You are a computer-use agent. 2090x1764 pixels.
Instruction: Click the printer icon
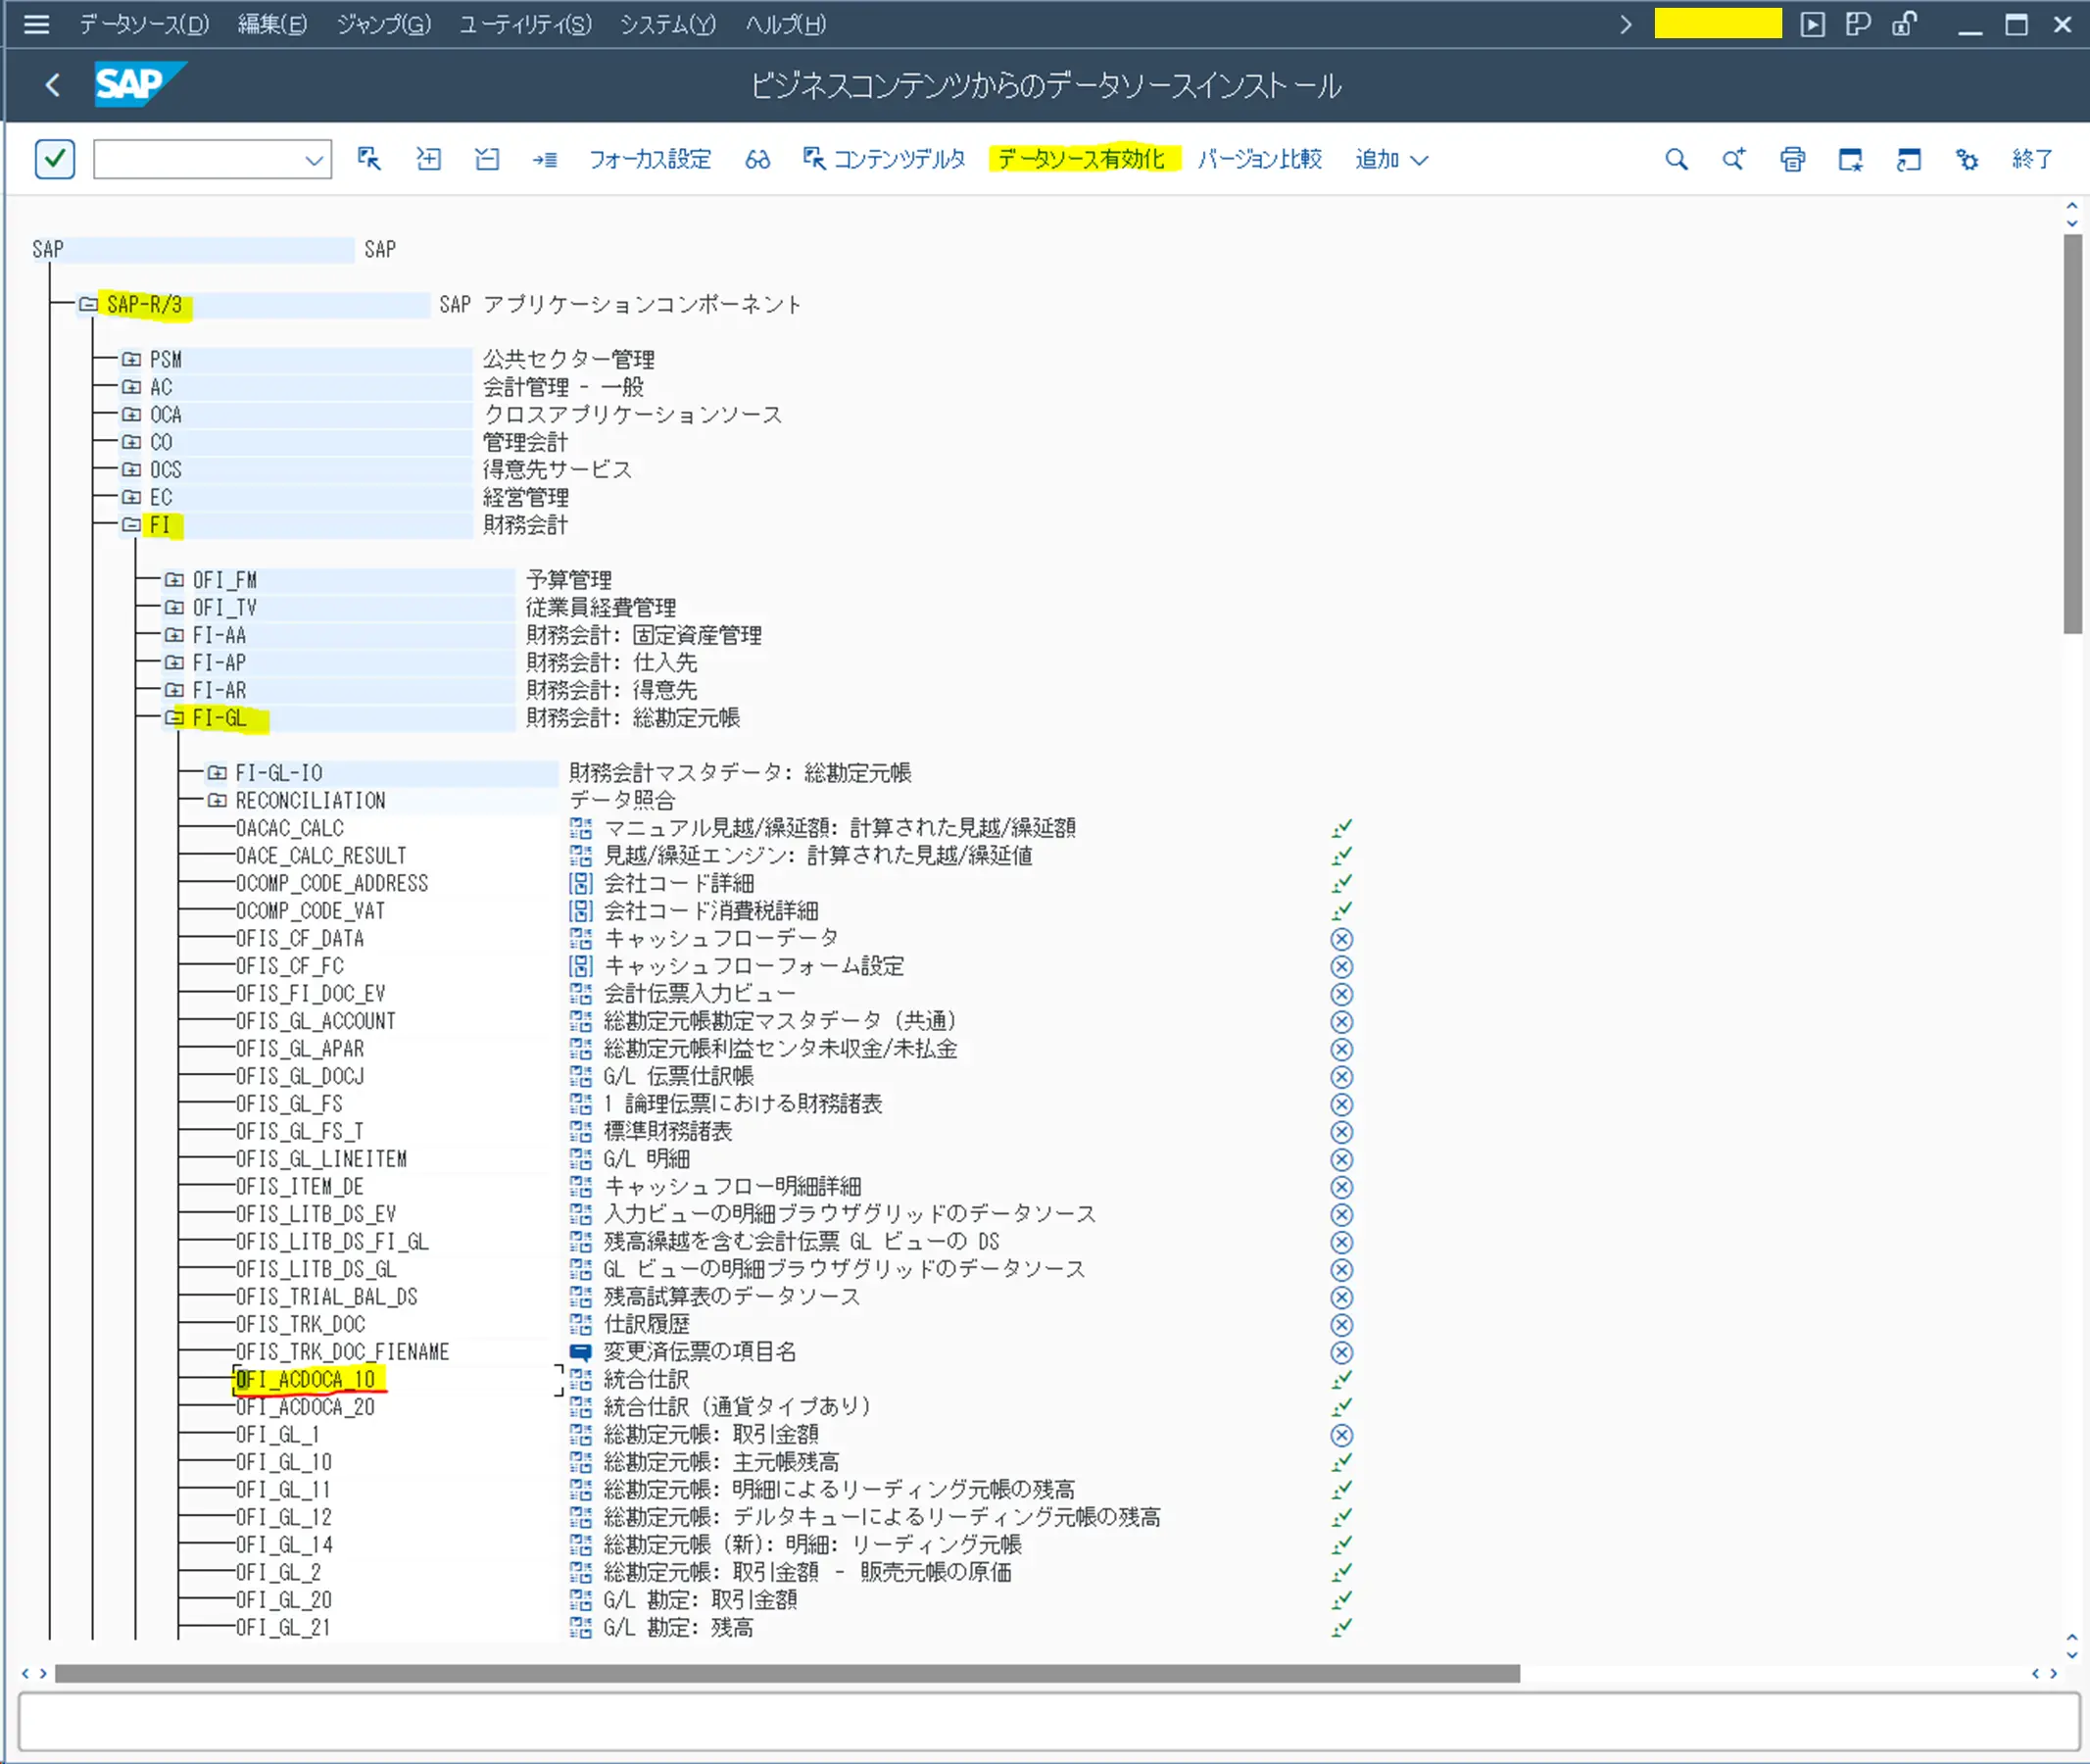pos(1792,159)
